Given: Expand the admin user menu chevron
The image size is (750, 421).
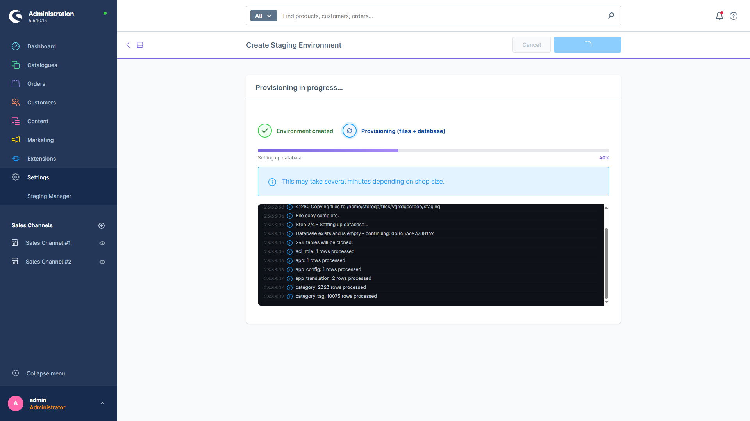Looking at the screenshot, I should tap(102, 403).
